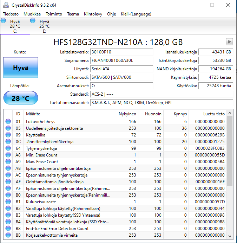Click the status orb for Kuluneisuusaste row

tap(8, 202)
